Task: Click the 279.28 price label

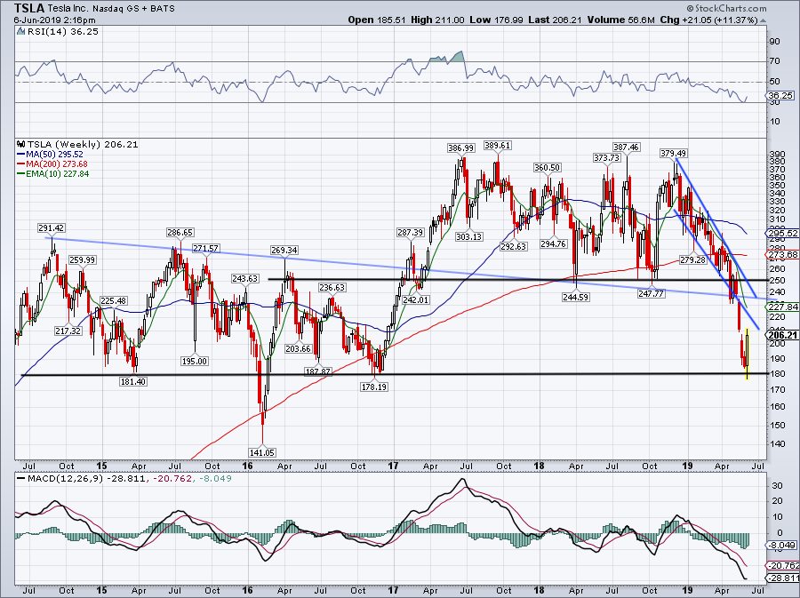Action: click(692, 260)
